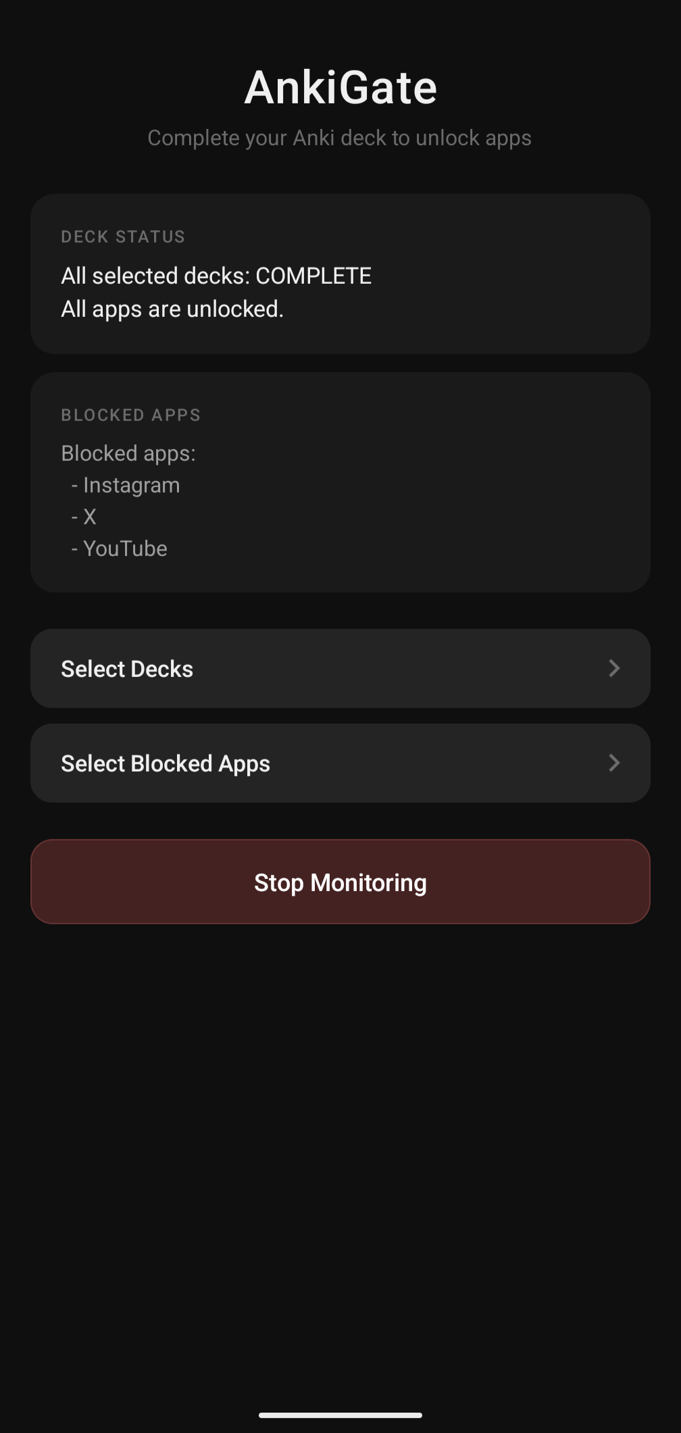Click inside the Stop Monitoring red area
The image size is (681, 1433).
[x=340, y=882]
